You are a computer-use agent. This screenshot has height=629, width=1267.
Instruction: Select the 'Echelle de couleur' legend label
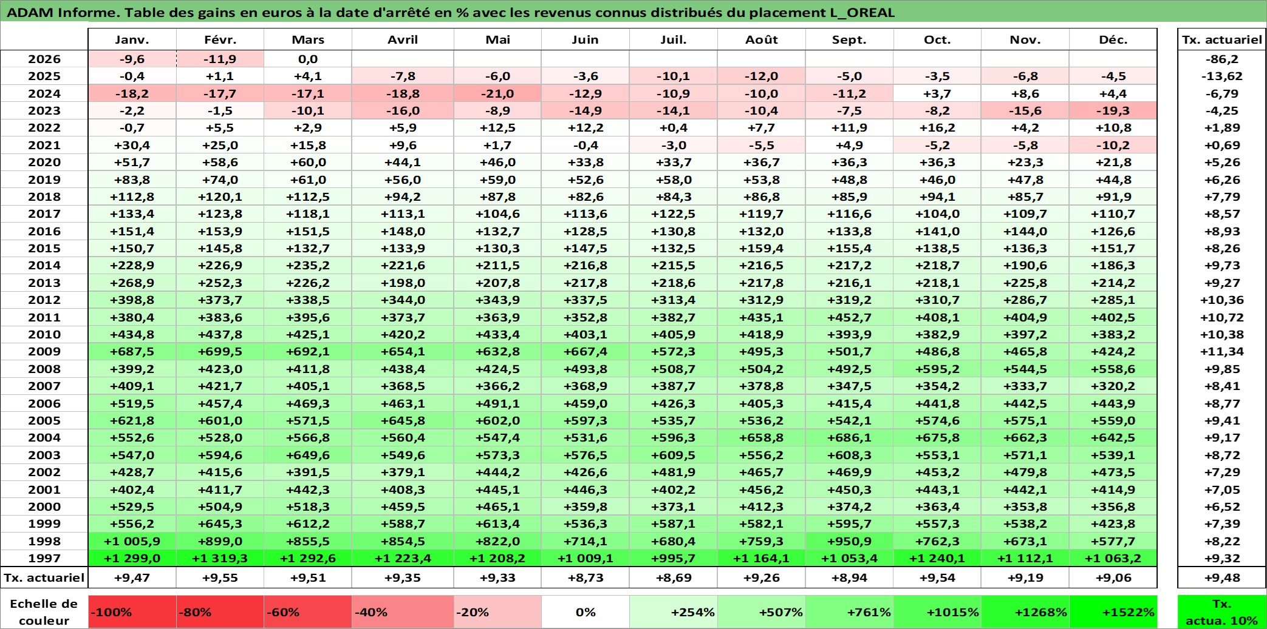(44, 611)
